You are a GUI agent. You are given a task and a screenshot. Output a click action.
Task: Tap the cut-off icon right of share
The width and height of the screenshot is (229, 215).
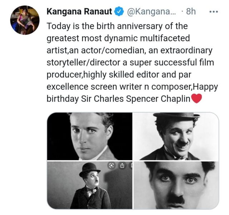coord(131,166)
